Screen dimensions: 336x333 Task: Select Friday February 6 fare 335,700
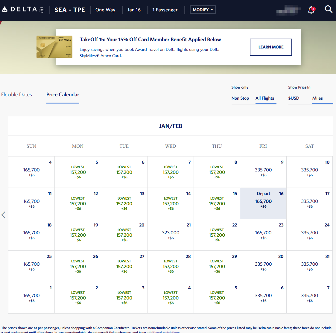pyautogui.click(x=263, y=298)
